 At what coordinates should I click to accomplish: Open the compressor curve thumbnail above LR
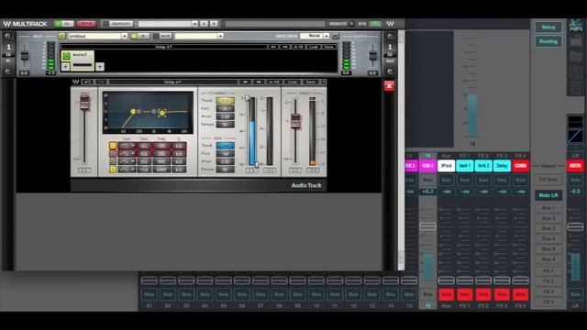575,136
